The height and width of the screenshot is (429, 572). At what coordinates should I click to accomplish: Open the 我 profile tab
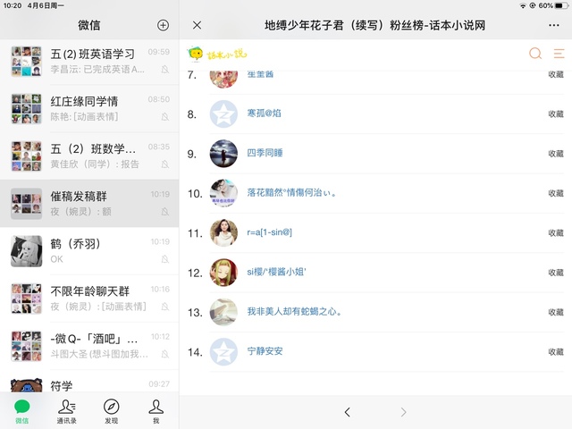point(156,411)
